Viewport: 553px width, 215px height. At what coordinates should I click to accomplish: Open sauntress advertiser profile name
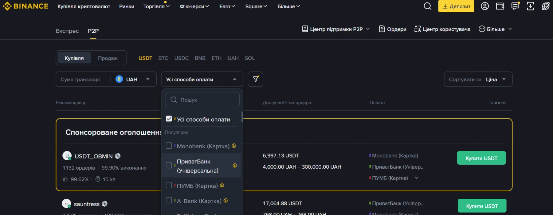[x=87, y=204]
